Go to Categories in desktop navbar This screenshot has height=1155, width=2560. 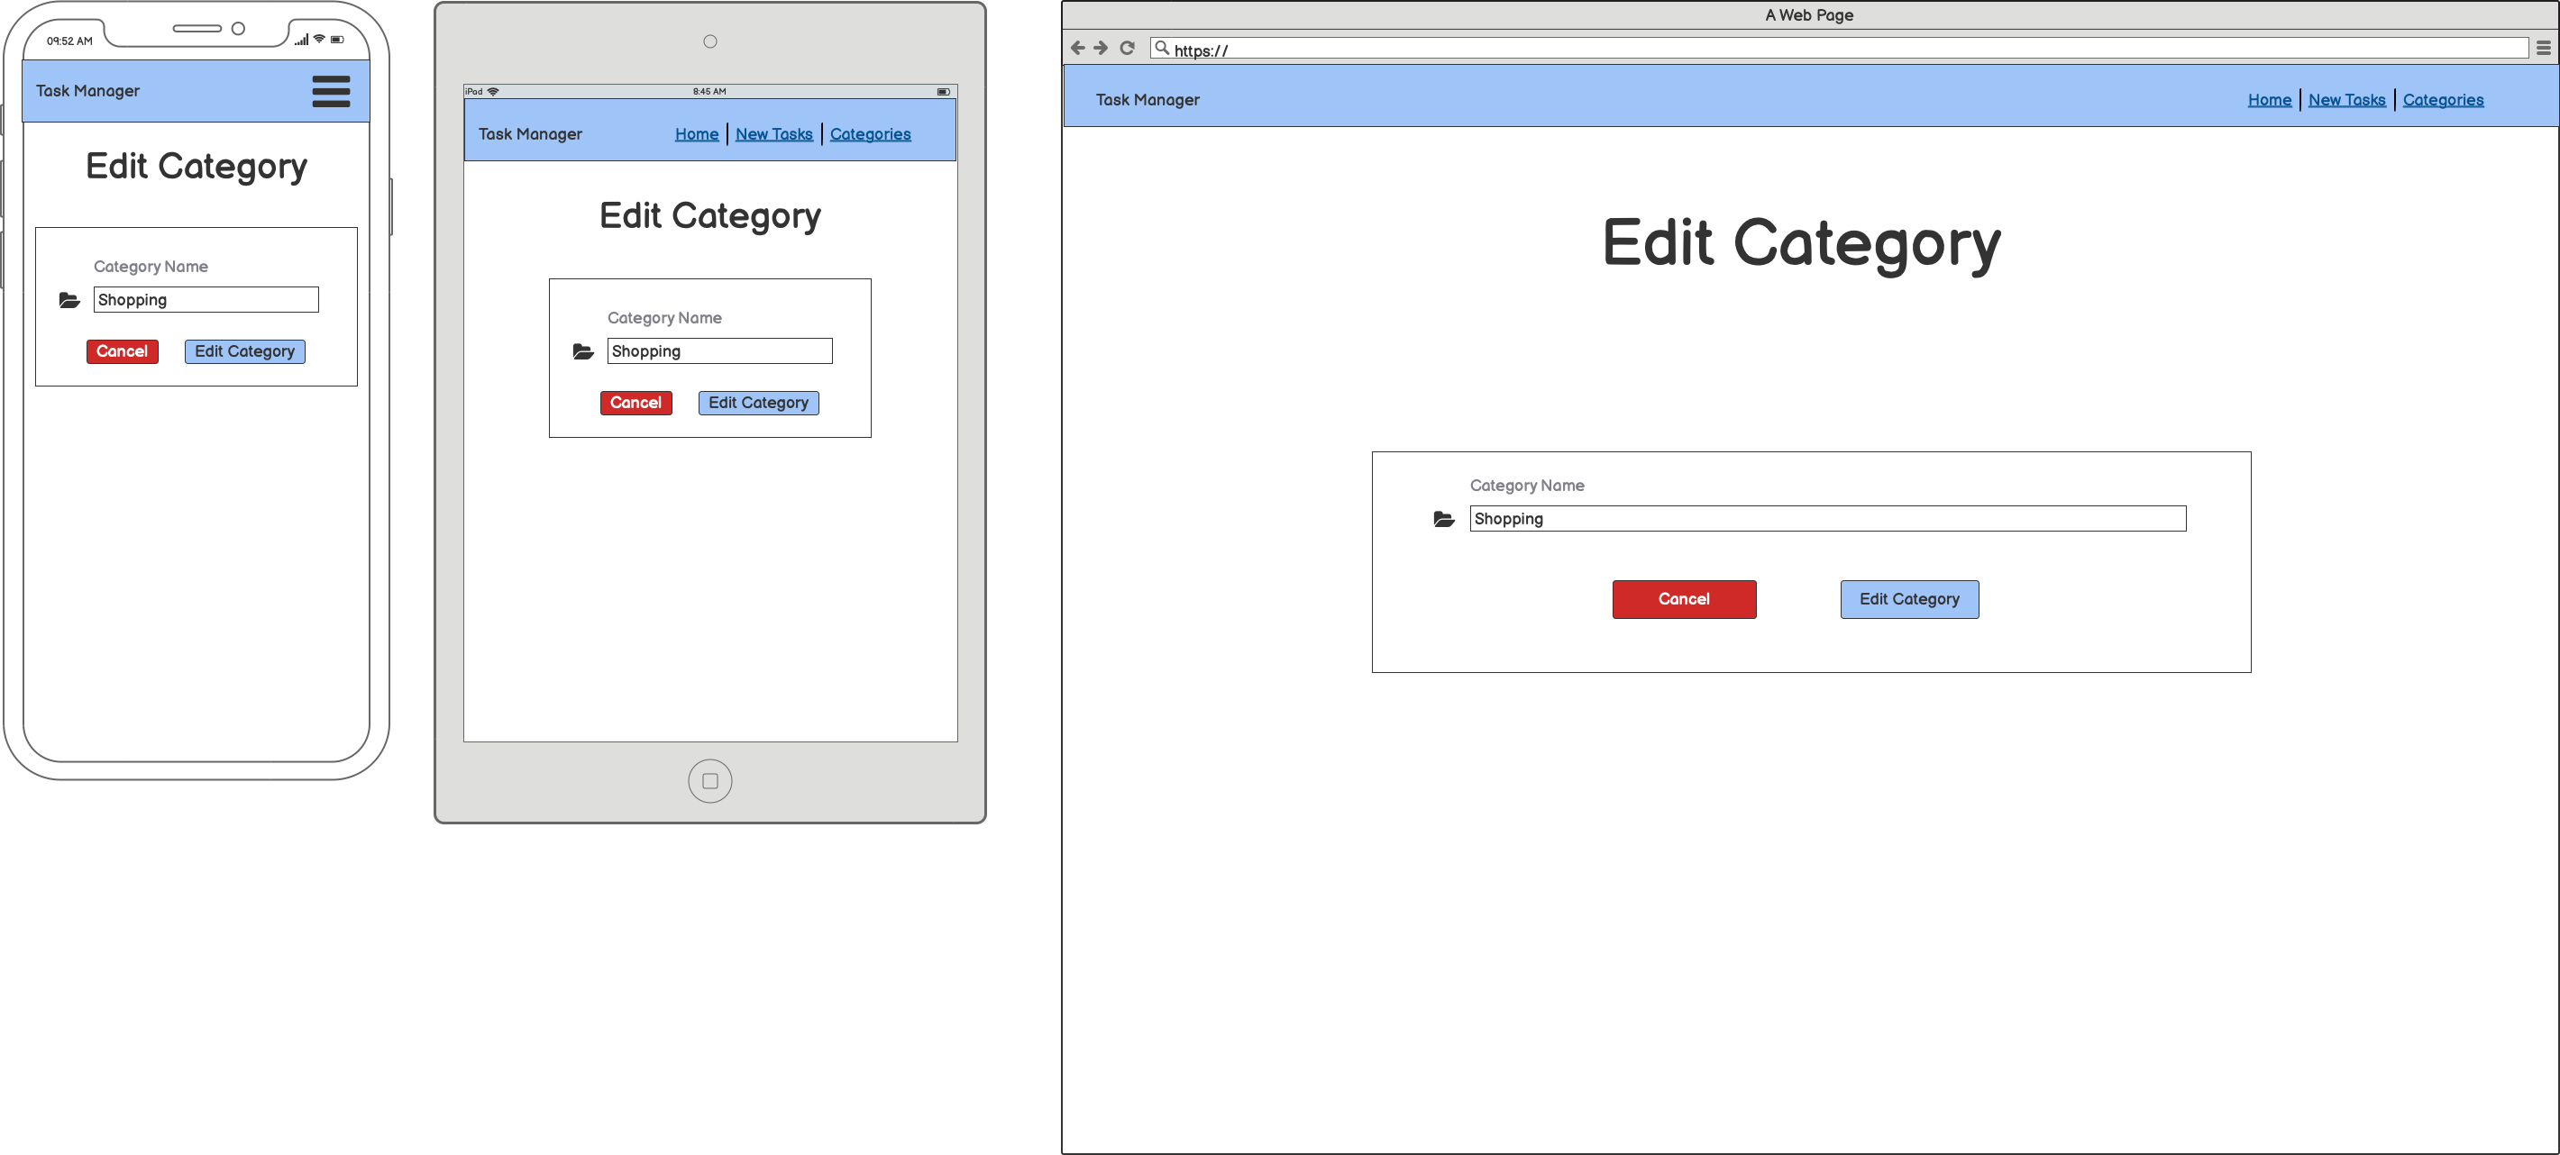[2442, 100]
